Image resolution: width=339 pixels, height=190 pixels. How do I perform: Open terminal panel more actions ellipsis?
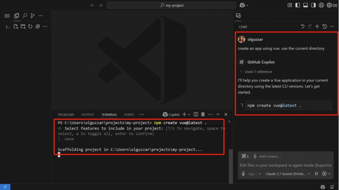pos(210,115)
